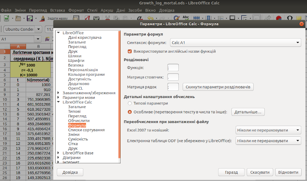Expand the 'Параметри мови' tree node
307x181 pixels.
click(x=58, y=98)
